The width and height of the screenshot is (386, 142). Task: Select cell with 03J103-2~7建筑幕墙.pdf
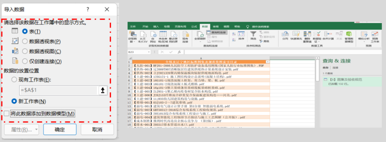click(201, 102)
